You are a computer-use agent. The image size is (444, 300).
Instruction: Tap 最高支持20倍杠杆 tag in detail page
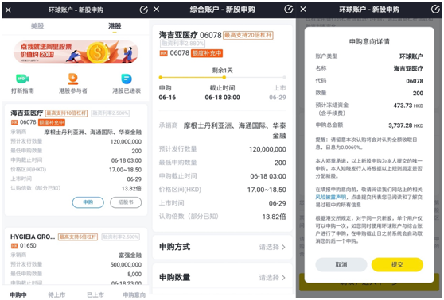pos(248,35)
